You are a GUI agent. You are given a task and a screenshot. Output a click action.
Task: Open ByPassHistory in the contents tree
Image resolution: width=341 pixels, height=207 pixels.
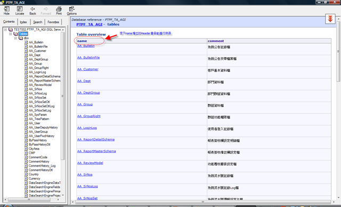coord(38,140)
